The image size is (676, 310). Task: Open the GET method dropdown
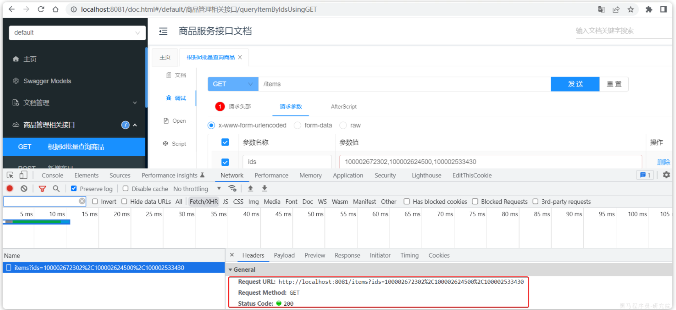pos(233,84)
